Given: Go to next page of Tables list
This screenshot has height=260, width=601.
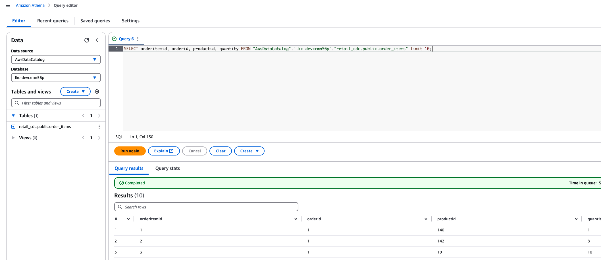Looking at the screenshot, I should (99, 116).
